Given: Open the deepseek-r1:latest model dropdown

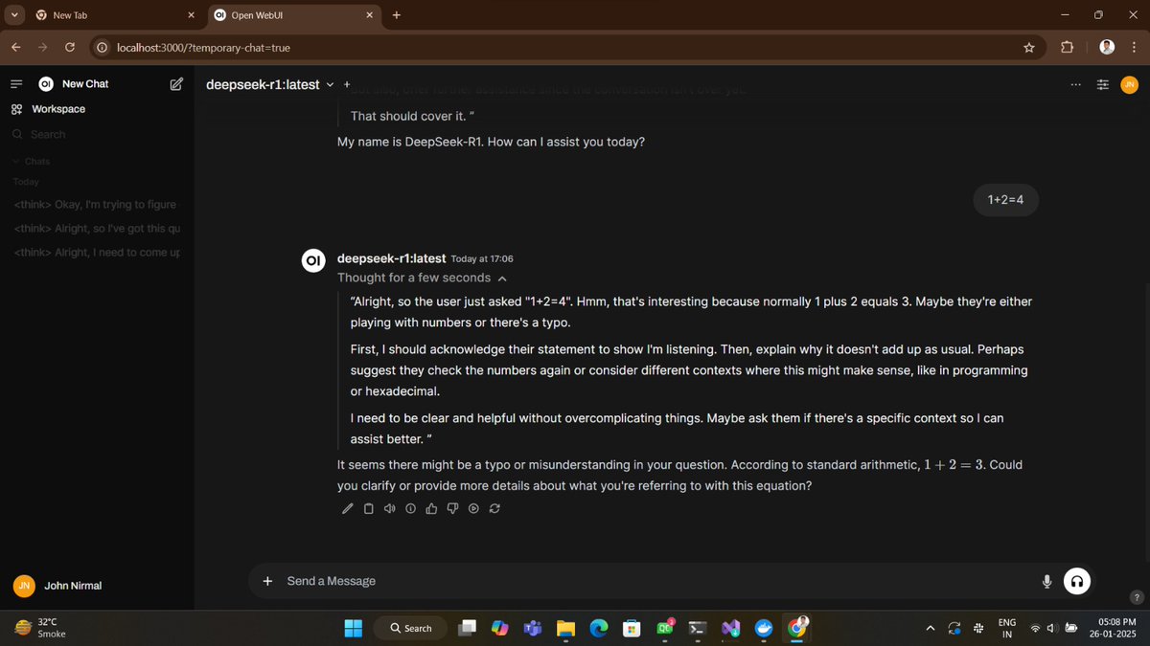Looking at the screenshot, I should (x=270, y=84).
